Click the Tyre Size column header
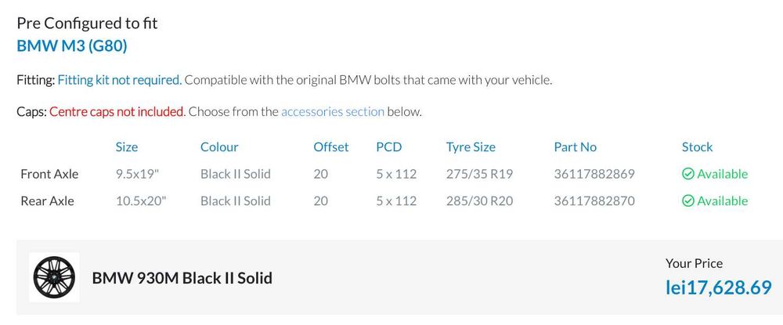Viewport: 783px width, 325px height. [x=471, y=147]
